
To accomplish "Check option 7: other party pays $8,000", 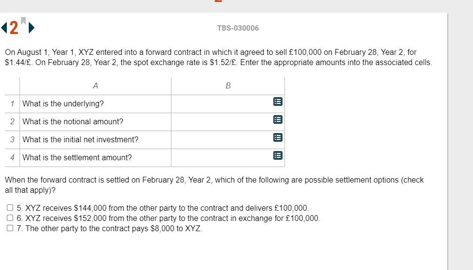I will (10, 228).
